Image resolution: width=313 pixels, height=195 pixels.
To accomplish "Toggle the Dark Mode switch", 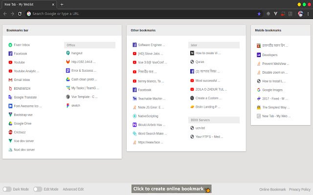I will click(7, 189).
